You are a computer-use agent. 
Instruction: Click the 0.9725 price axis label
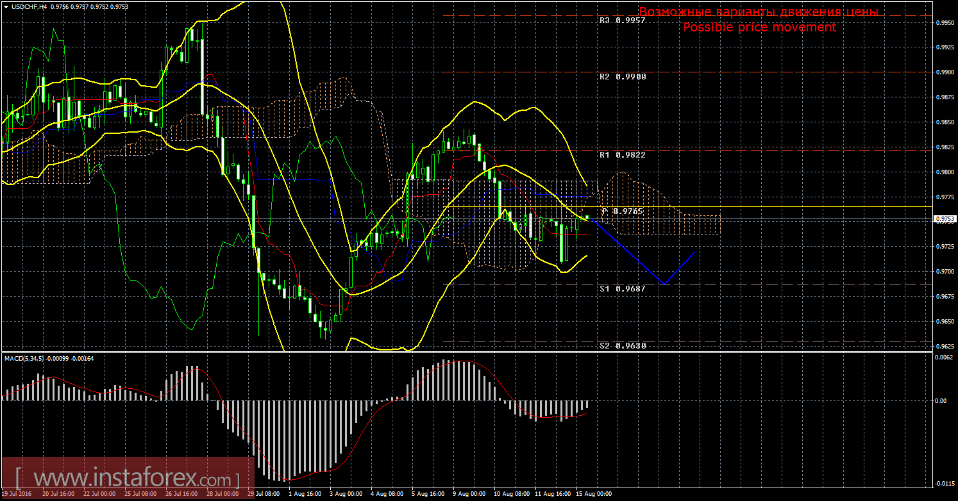[x=945, y=247]
